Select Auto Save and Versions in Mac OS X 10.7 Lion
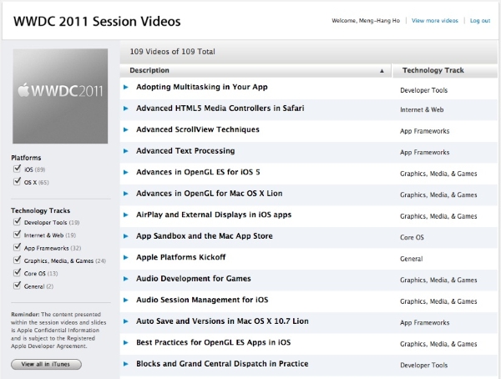The height and width of the screenshot is (379, 501). (222, 321)
